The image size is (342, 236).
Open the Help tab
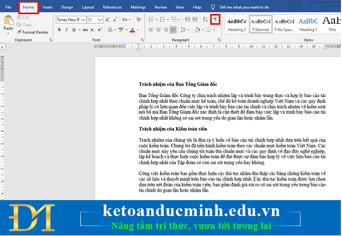pyautogui.click(x=197, y=7)
